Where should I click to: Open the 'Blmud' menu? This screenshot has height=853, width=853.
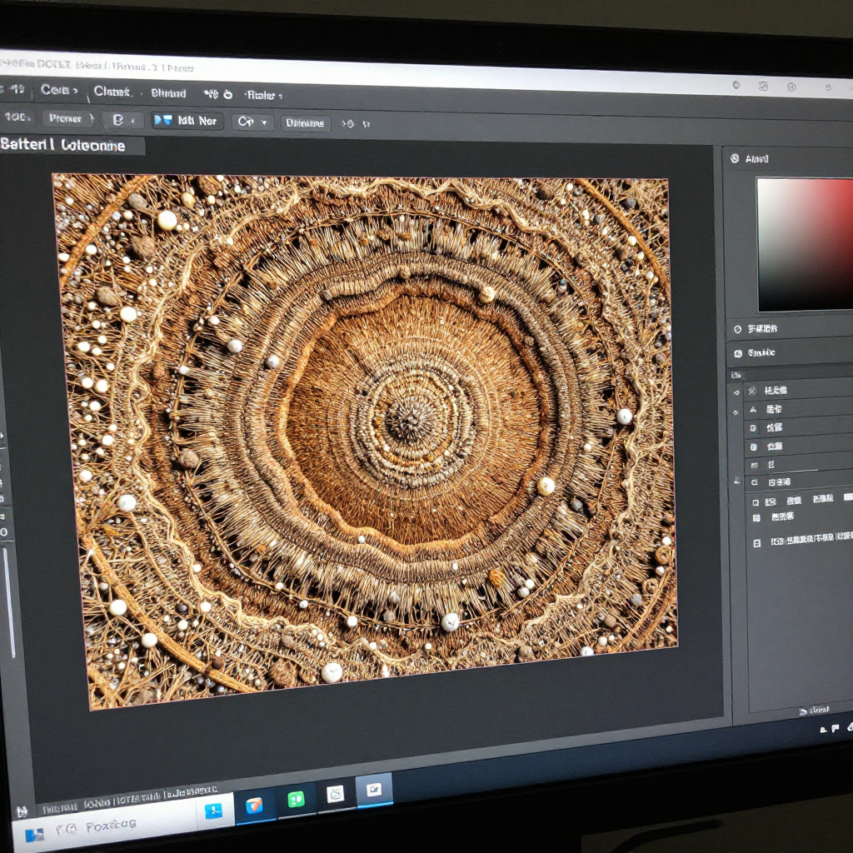tap(168, 93)
